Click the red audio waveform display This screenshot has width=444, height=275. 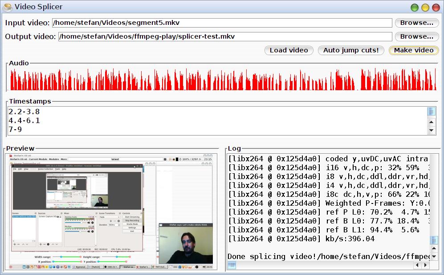coord(223,80)
